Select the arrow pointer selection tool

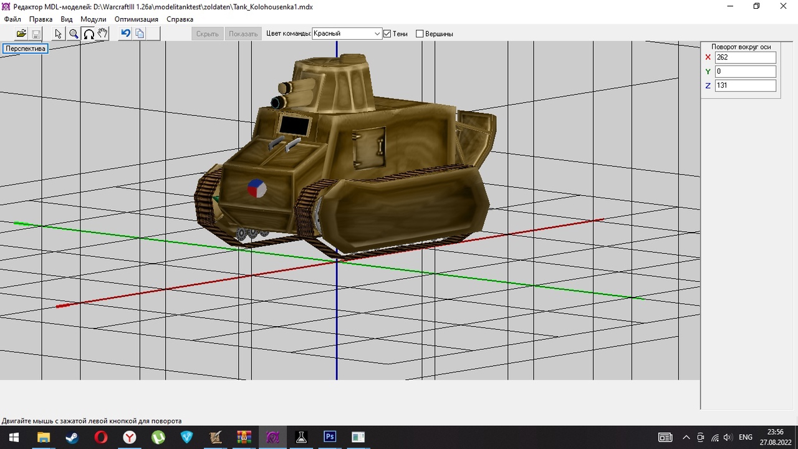tap(59, 34)
